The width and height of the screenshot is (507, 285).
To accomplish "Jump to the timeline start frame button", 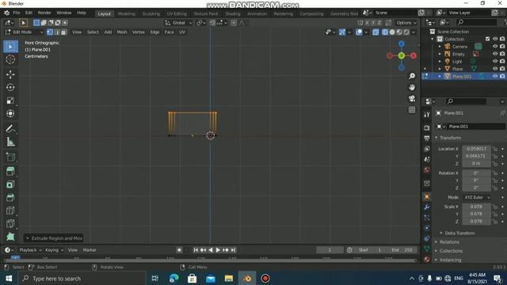I will [196, 250].
